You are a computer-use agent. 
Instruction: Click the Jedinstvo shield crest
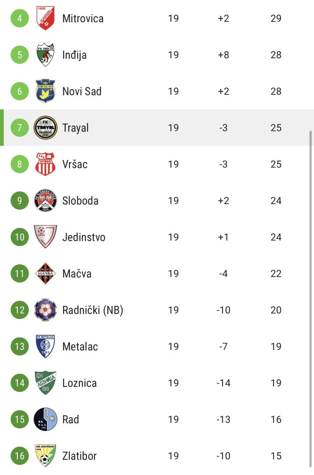45,237
